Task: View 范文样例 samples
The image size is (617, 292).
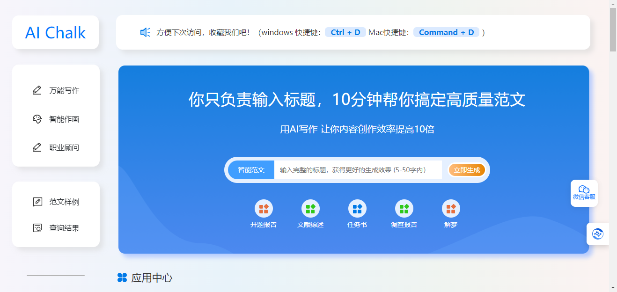Action: [x=56, y=202]
